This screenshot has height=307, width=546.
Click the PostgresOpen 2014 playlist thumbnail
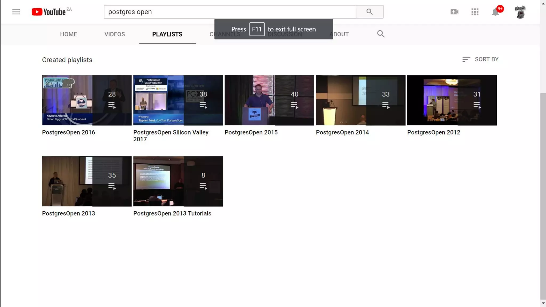(x=360, y=100)
